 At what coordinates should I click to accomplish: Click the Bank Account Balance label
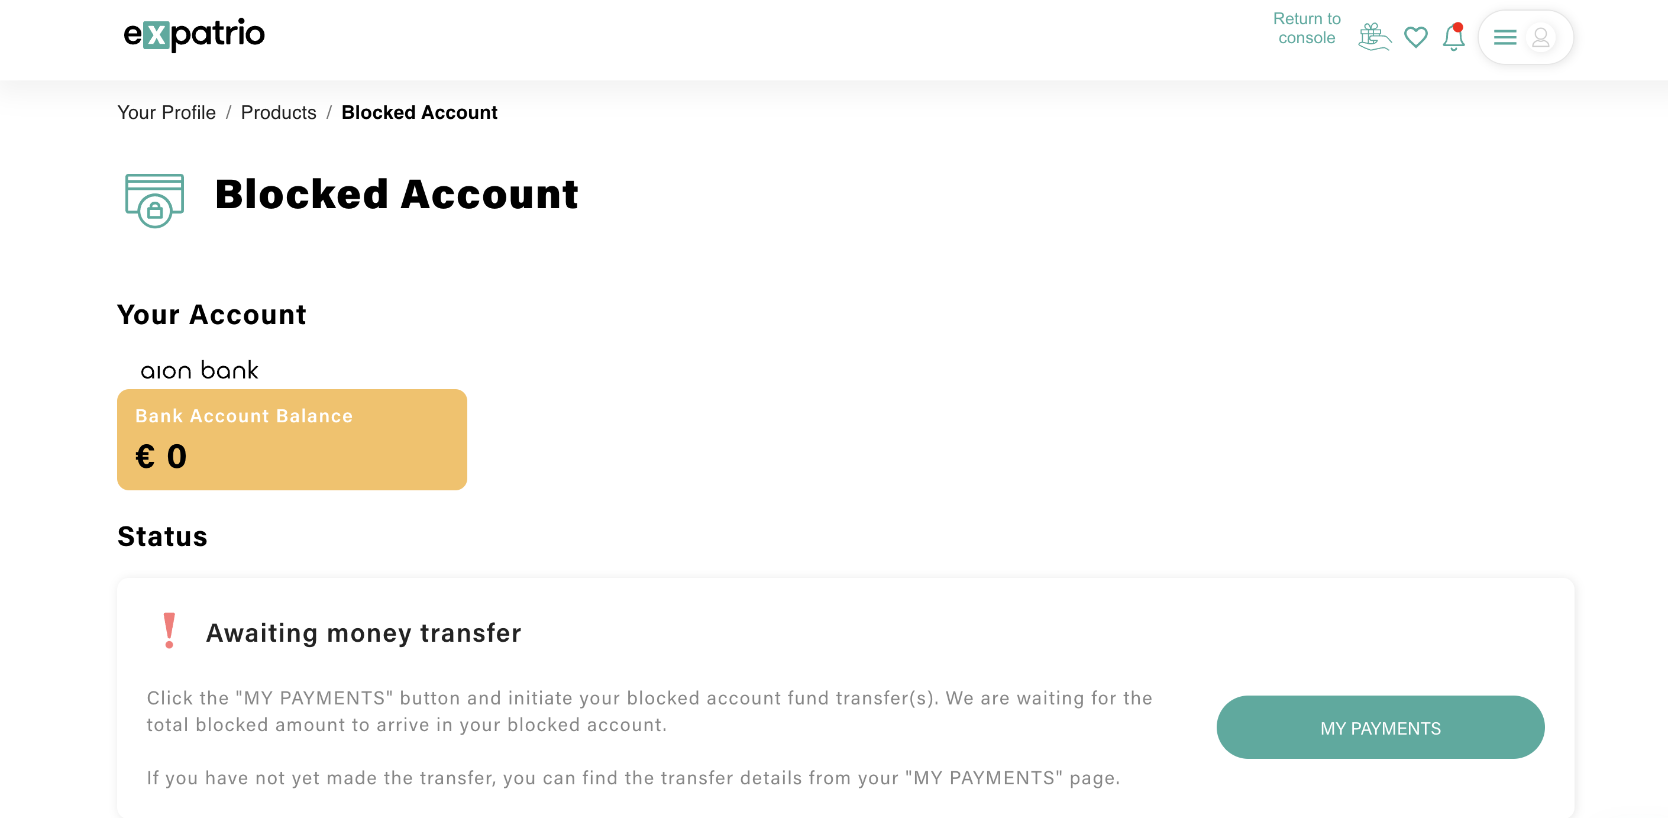tap(244, 416)
